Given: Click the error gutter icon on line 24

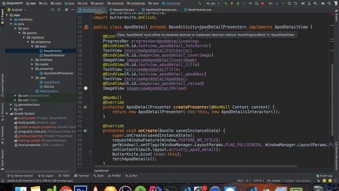Looking at the screenshot, I should [x=86, y=27].
